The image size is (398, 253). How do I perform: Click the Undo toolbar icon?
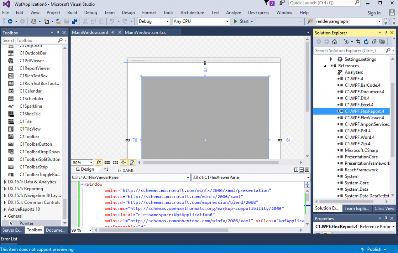click(x=112, y=21)
